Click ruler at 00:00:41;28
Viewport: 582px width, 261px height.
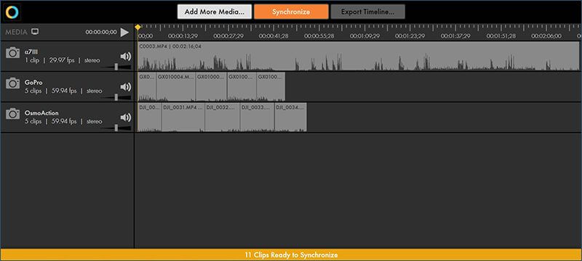pyautogui.click(x=274, y=36)
